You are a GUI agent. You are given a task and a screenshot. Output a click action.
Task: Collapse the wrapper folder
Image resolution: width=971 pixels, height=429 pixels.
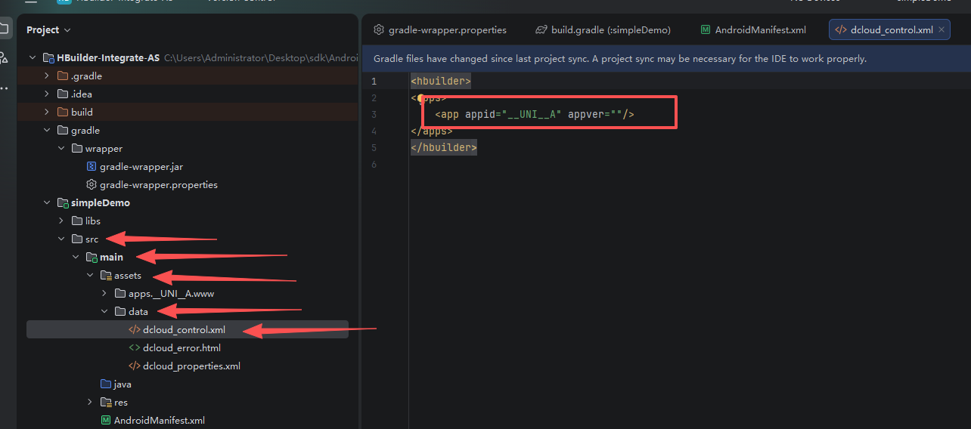(60, 148)
